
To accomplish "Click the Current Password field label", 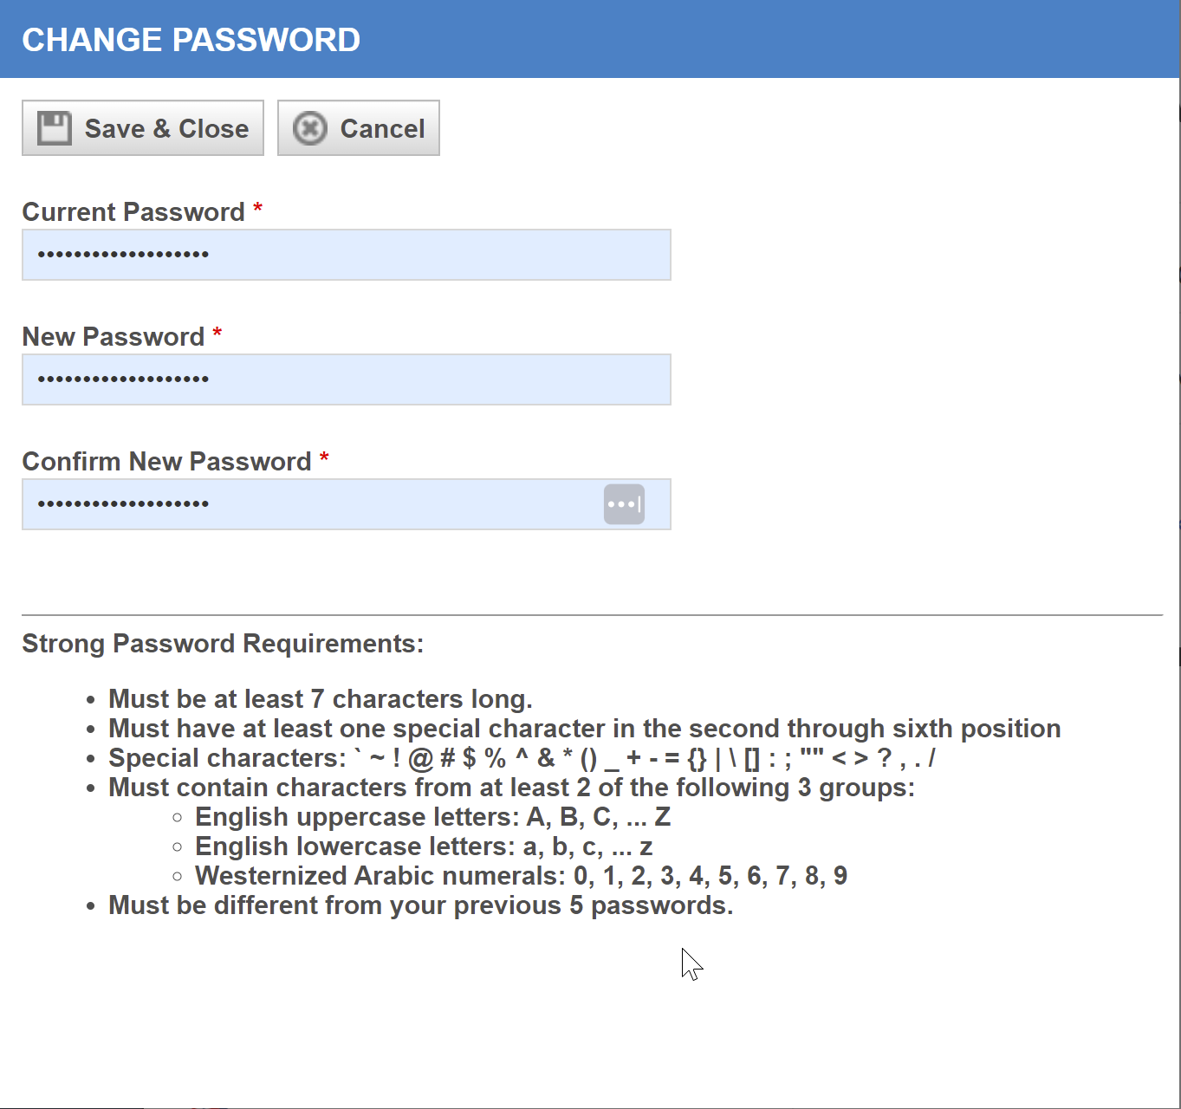I will click(133, 212).
